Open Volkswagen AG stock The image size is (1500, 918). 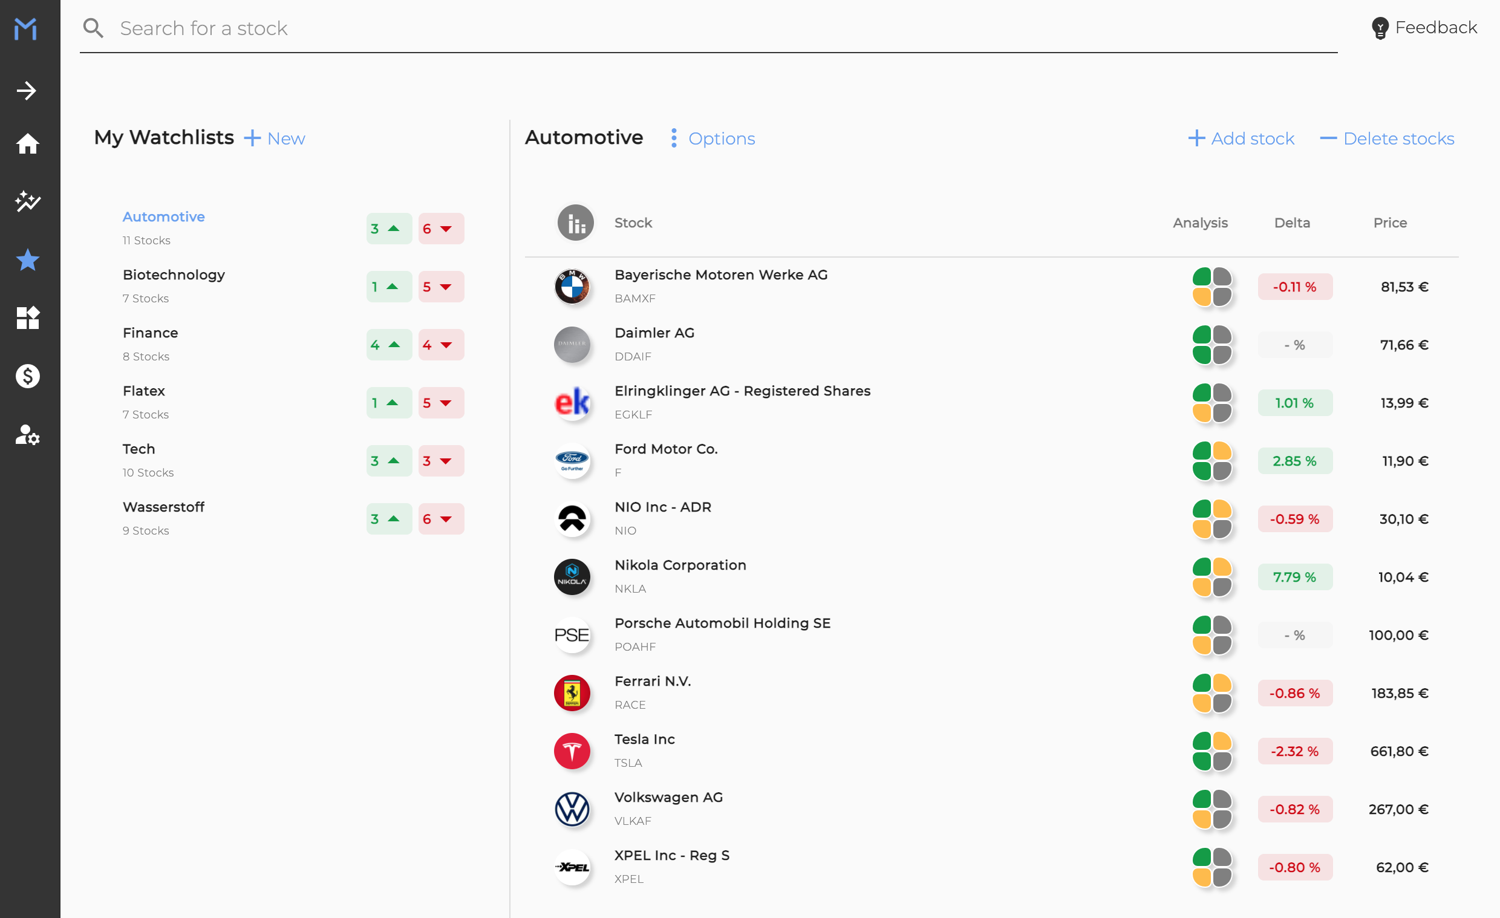(992, 809)
